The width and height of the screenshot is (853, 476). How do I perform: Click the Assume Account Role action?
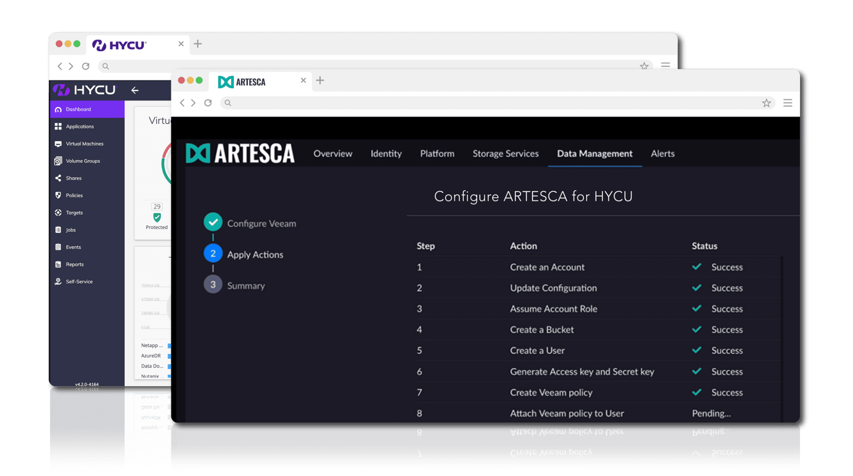pyautogui.click(x=554, y=309)
